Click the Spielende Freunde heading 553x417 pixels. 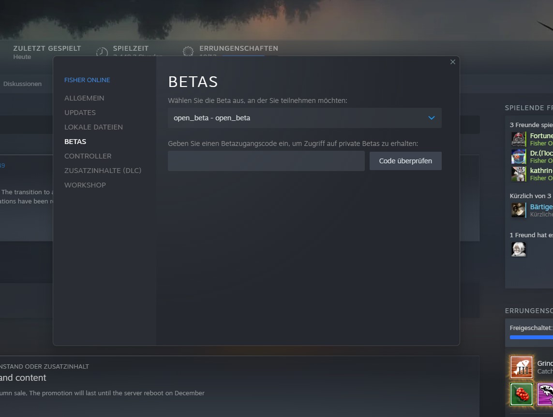(529, 108)
